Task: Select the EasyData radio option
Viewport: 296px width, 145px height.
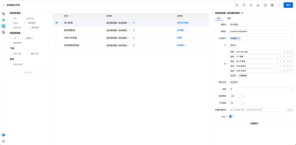Action: point(23,19)
